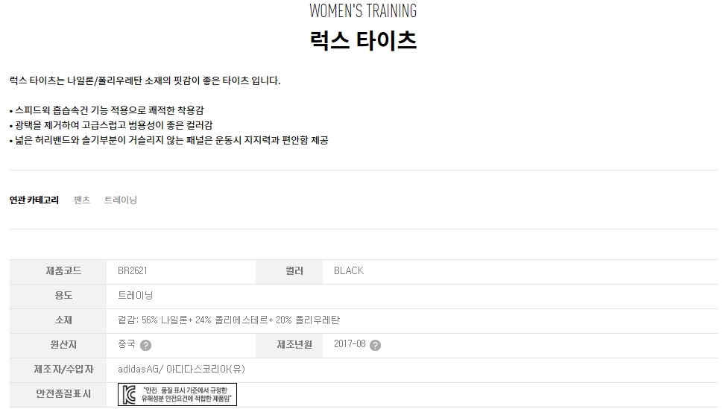Open the 팬츠 related category link
The height and width of the screenshot is (409, 723).
click(81, 200)
